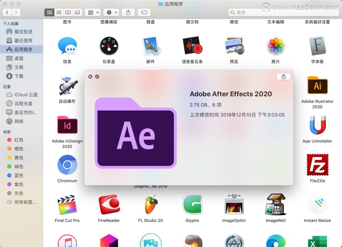Click the Finder toolbar share button

tap(128, 12)
